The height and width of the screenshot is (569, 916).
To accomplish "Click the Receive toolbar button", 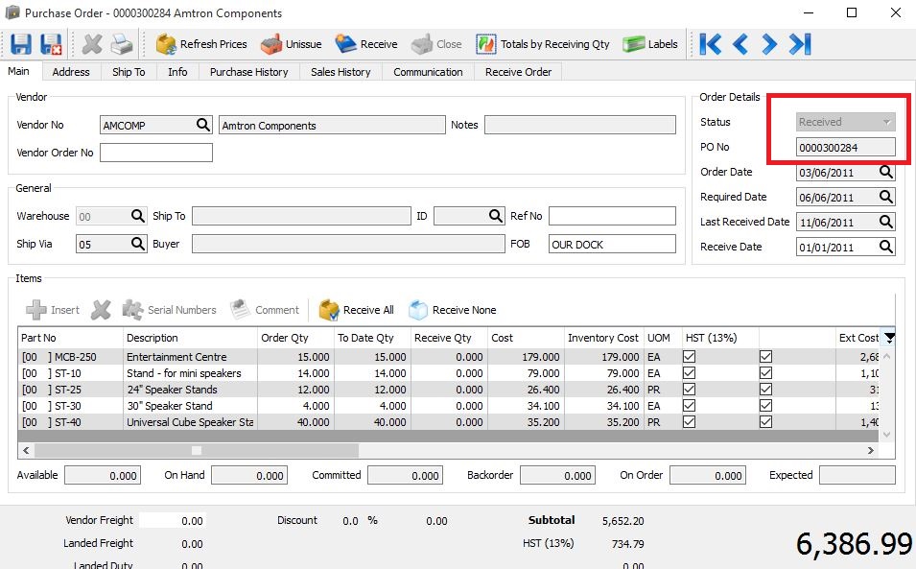I will 366,44.
